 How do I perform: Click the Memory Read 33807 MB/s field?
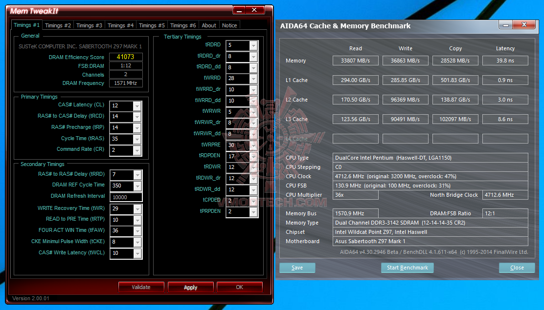point(355,61)
